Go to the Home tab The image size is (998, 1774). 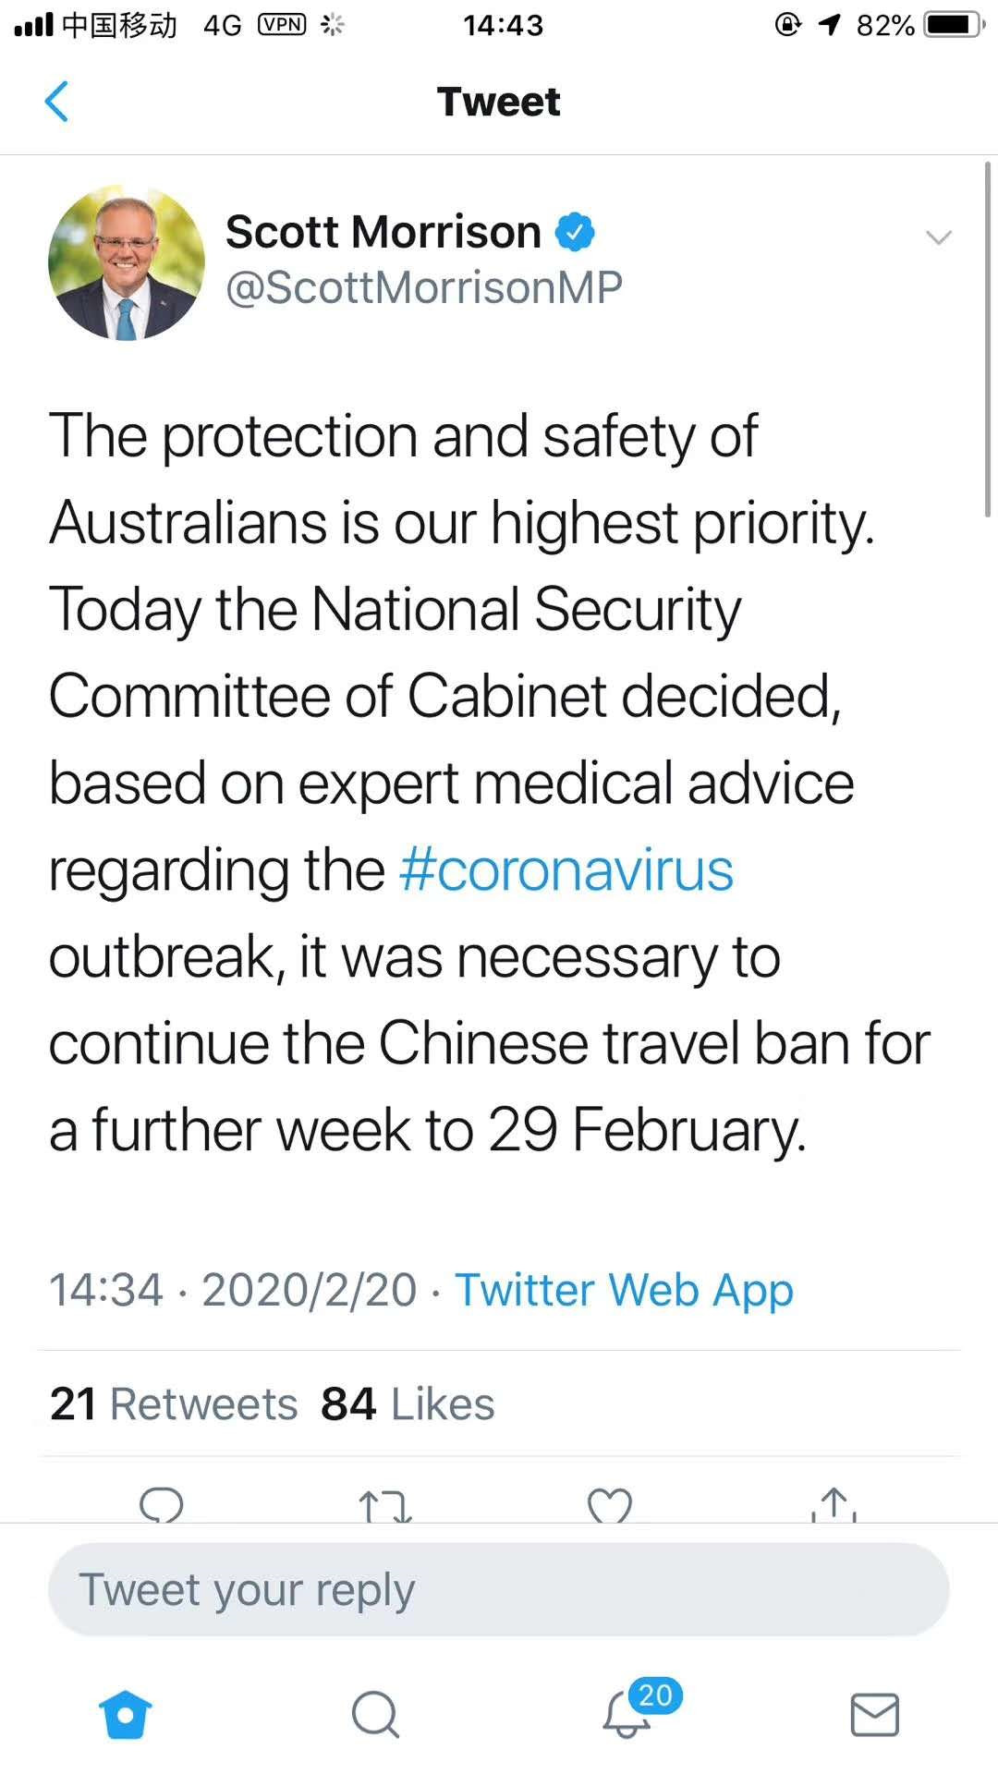(x=126, y=1715)
